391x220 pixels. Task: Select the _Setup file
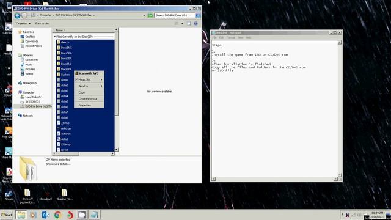click(63, 123)
